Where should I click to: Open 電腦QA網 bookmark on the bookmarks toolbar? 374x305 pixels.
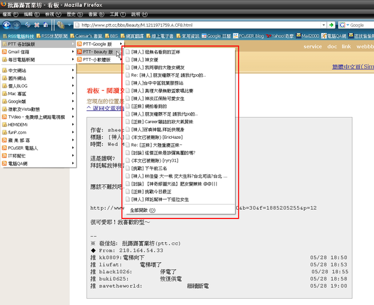(333, 36)
